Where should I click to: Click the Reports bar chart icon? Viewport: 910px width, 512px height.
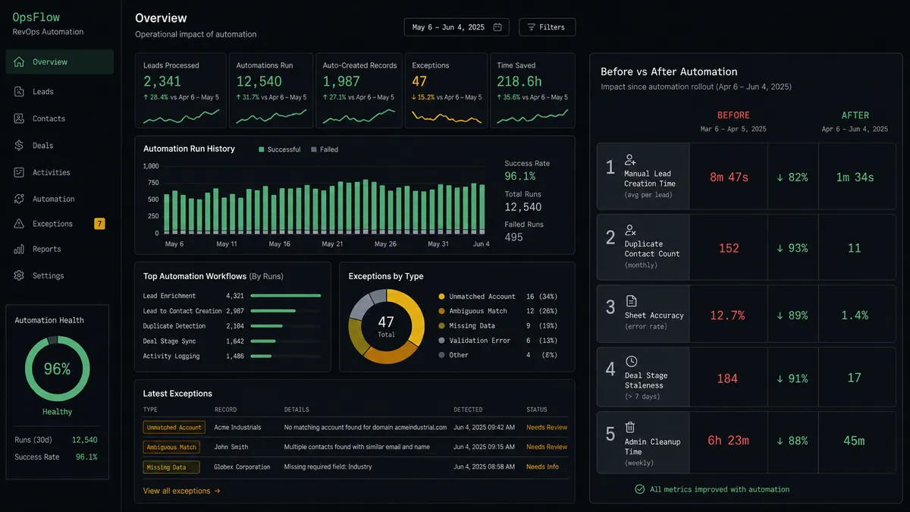[19, 249]
